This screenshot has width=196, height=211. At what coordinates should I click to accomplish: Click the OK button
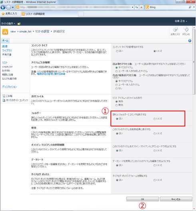142,199
